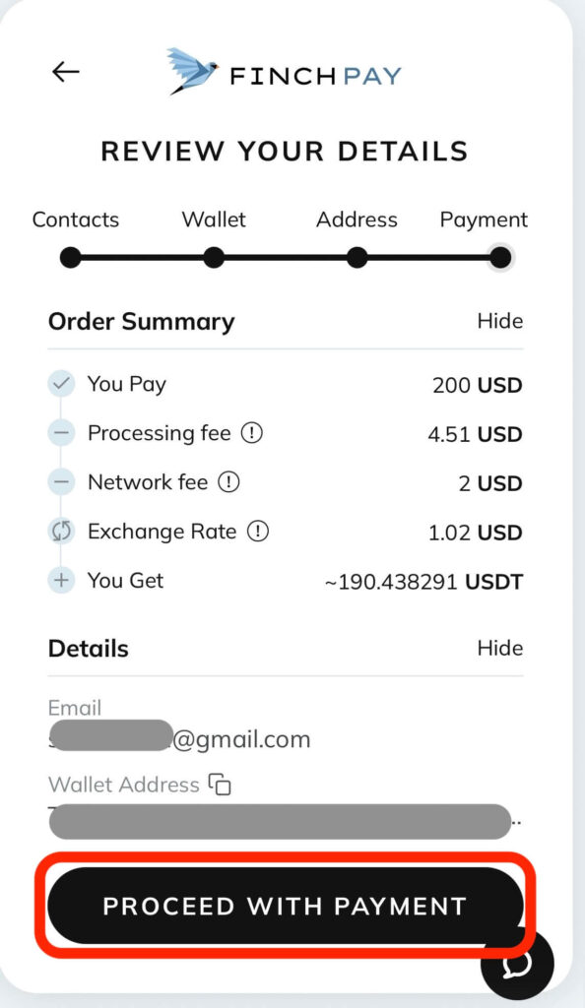Screen dimensions: 585x1008
Task: Click the step progress bar line
Action: pyautogui.click(x=286, y=257)
